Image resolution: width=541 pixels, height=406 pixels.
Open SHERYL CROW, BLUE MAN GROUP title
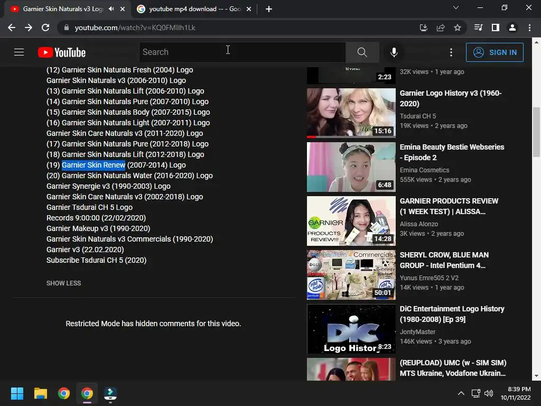pos(444,260)
